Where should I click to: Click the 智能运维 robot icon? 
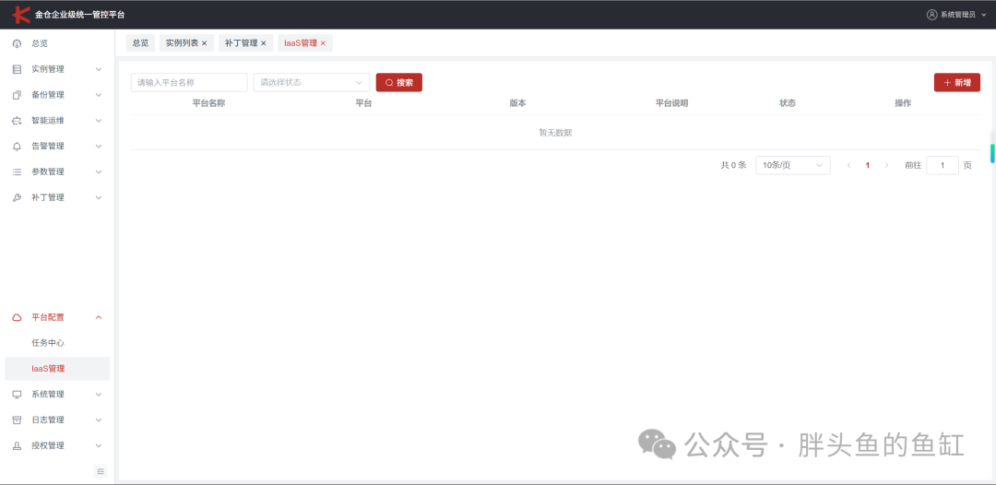[x=18, y=121]
